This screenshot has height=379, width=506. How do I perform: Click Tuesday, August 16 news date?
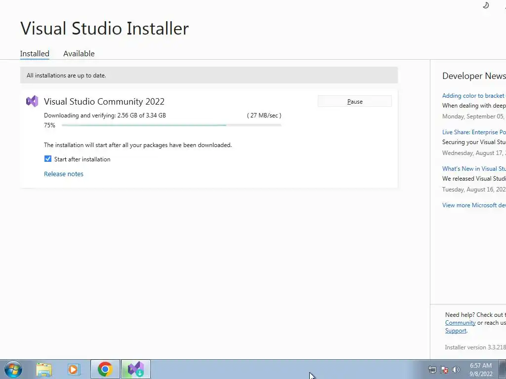pyautogui.click(x=474, y=189)
